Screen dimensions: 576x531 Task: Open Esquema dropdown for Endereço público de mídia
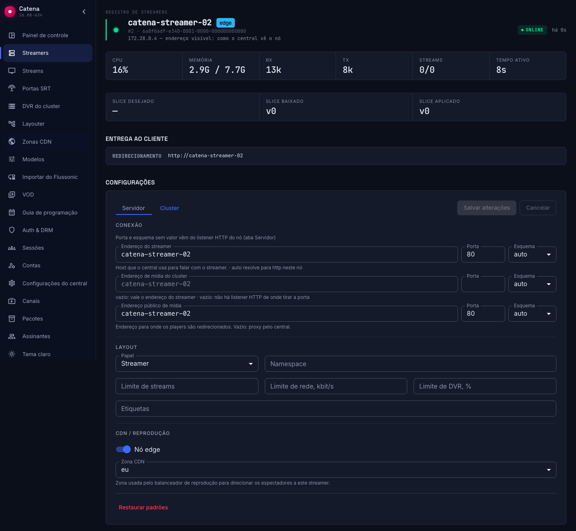click(x=532, y=314)
